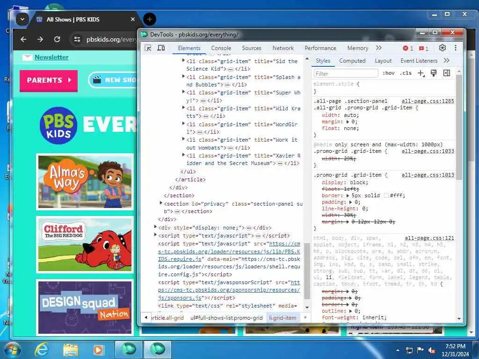Select li.grid-item in the breadcrumb bar
This screenshot has width=479, height=359.
click(283, 318)
